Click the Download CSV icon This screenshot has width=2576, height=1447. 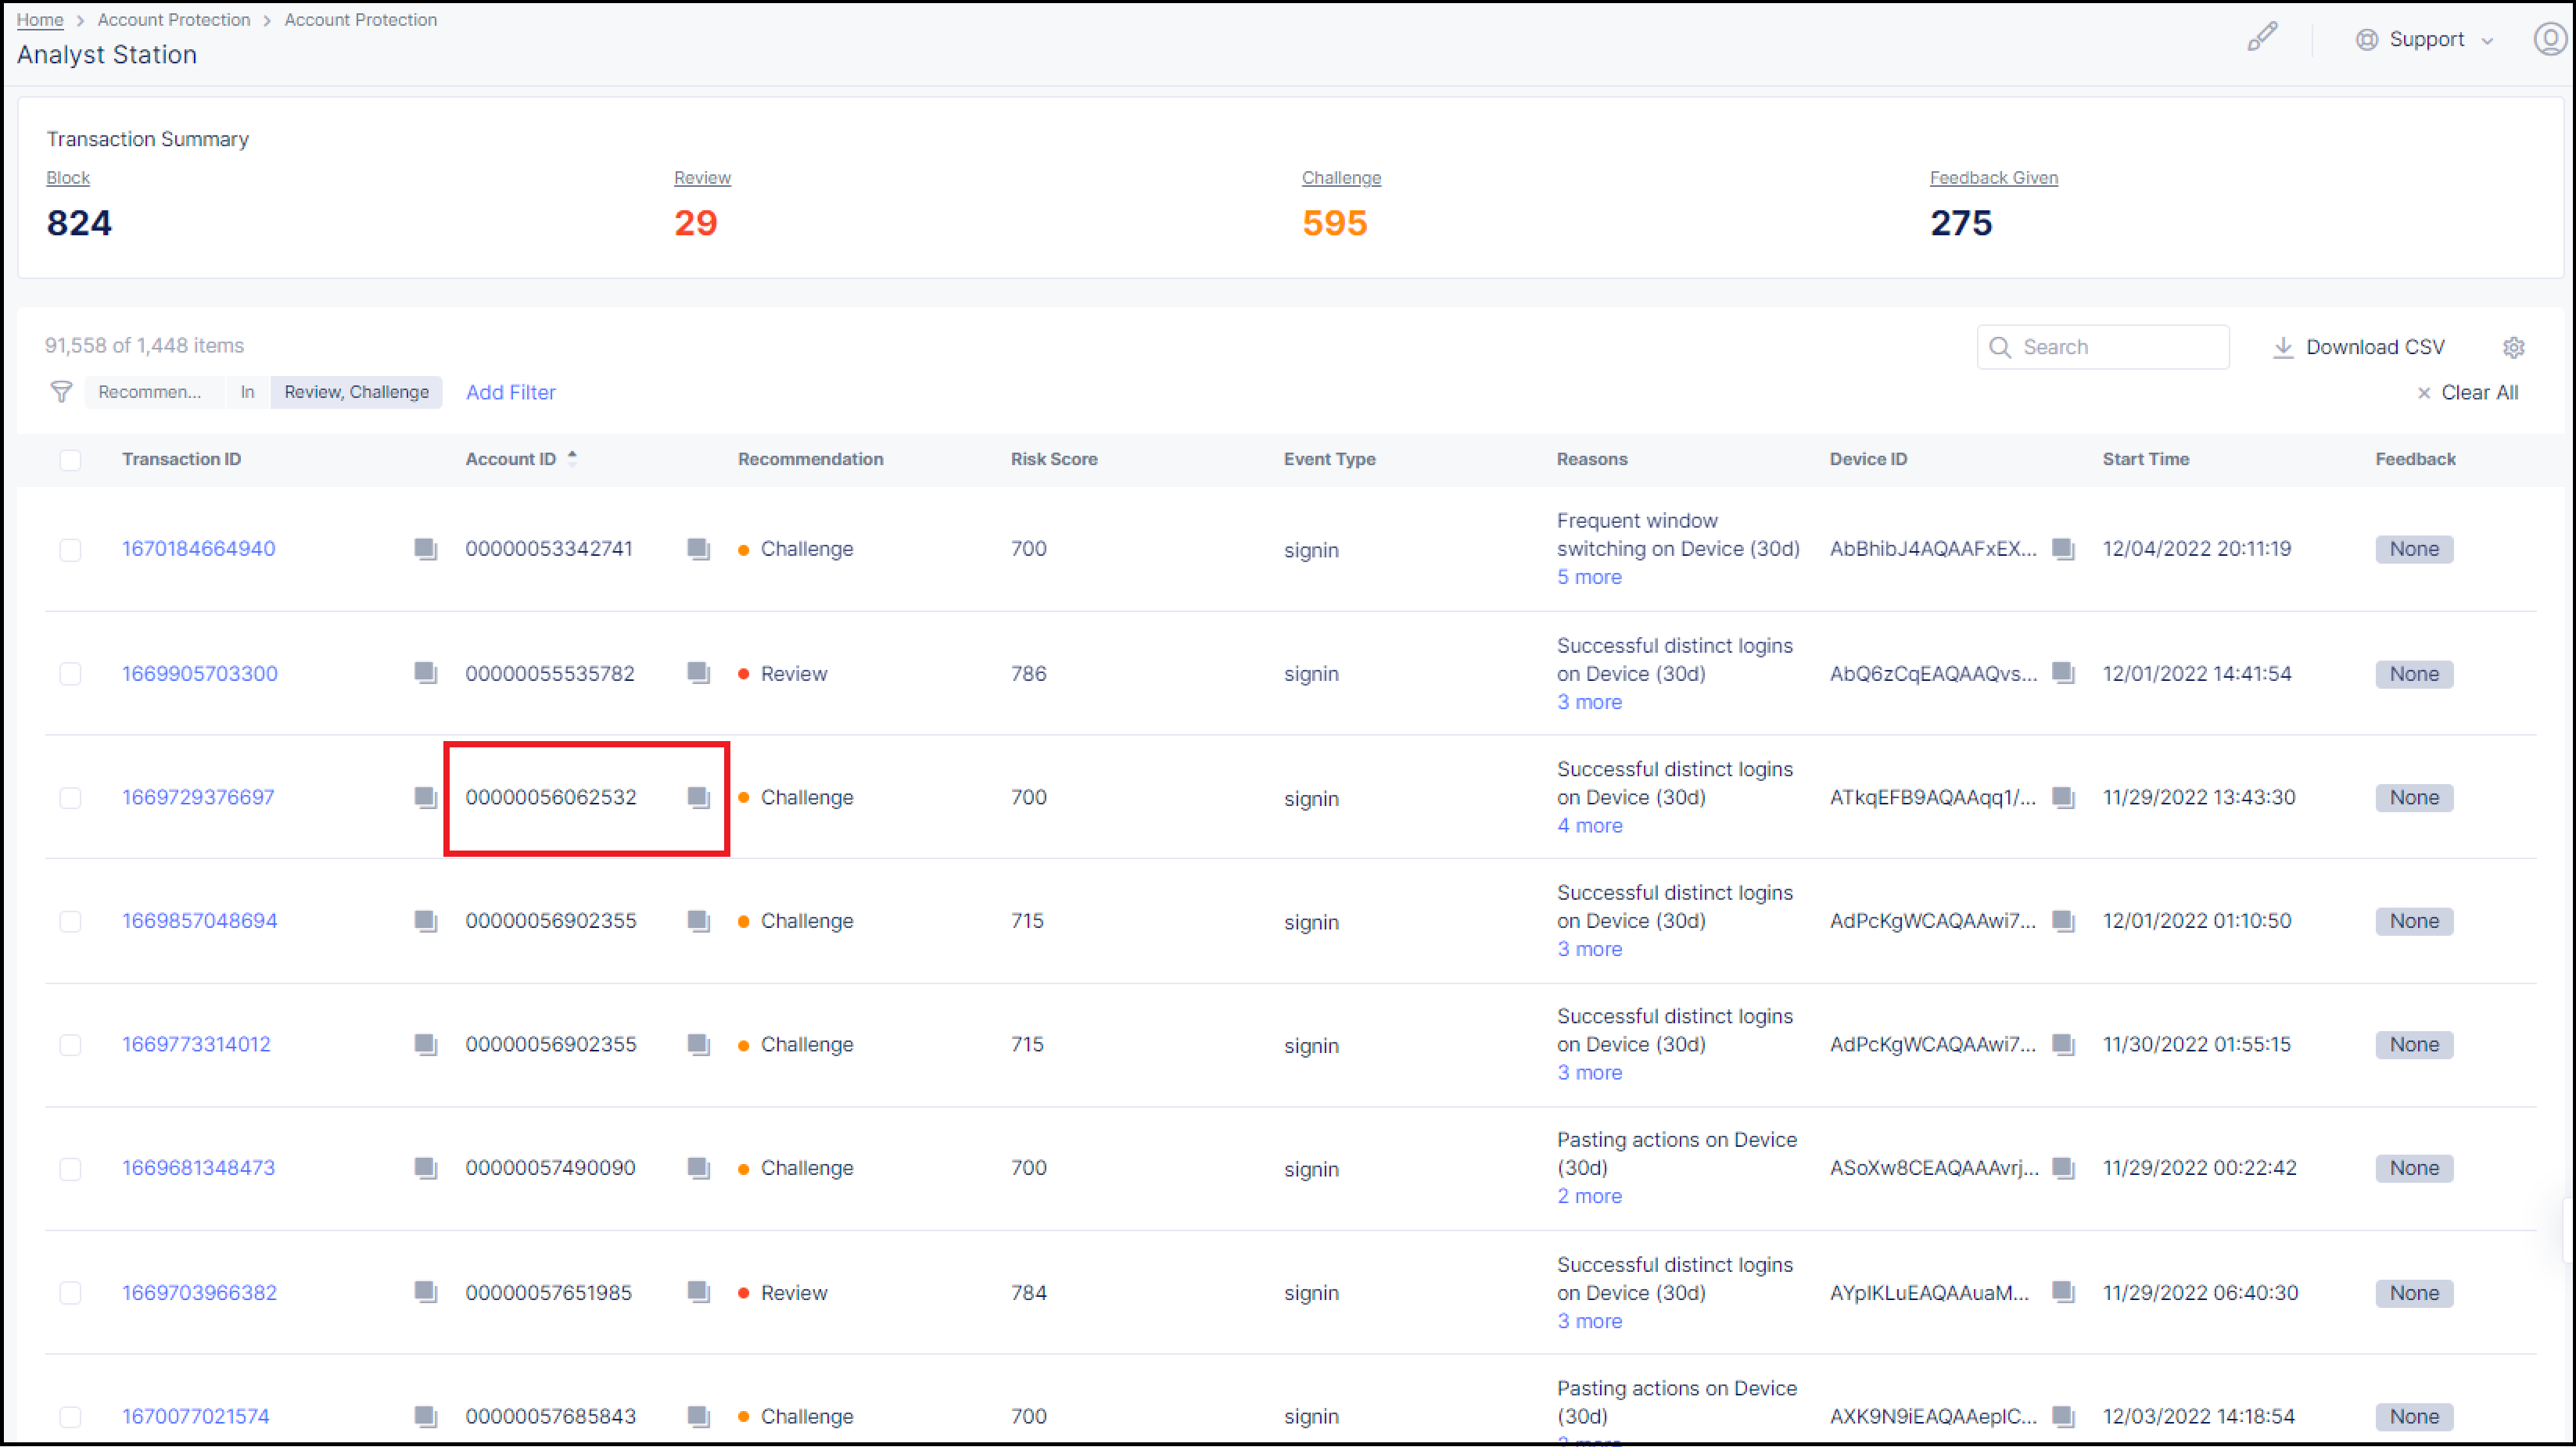pos(2283,347)
